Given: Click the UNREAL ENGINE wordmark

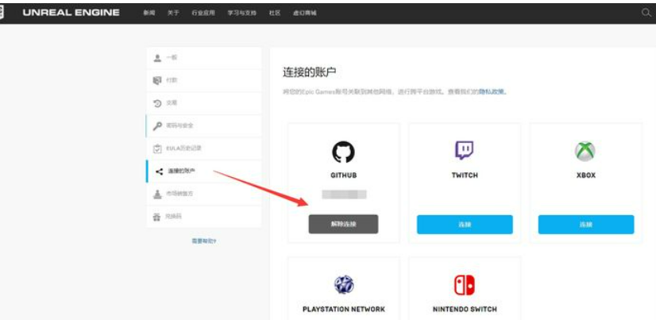Looking at the screenshot, I should click(71, 13).
